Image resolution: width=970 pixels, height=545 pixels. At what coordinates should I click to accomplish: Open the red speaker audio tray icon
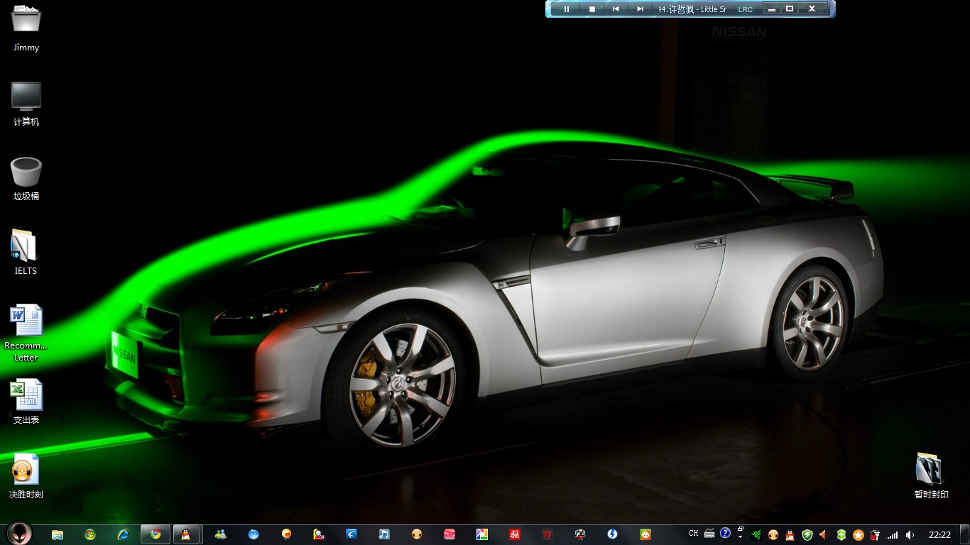click(x=824, y=535)
